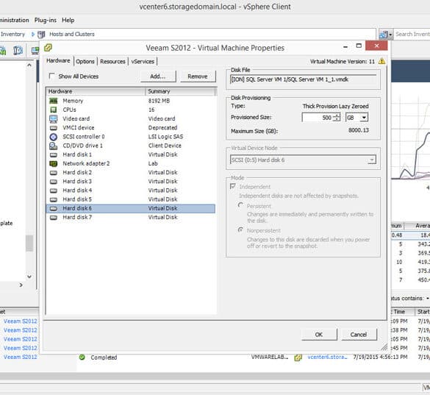Click the Start column header in tasks panel
430x395 pixels.
pos(423,312)
